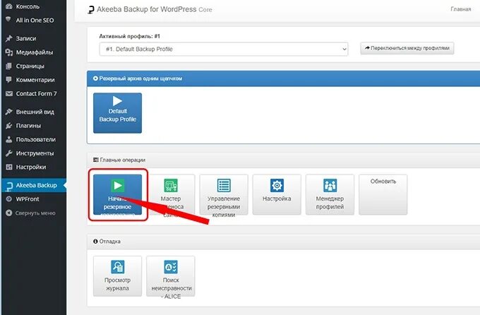The height and width of the screenshot is (315, 480).
Task: Click the shield icon beside All in One SEO
Action: pyautogui.click(x=8, y=19)
